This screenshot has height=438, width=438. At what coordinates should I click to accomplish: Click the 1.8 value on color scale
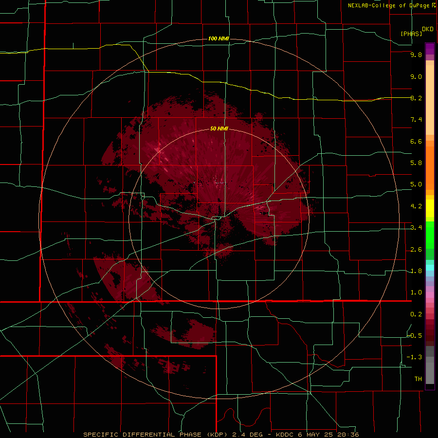point(416,271)
